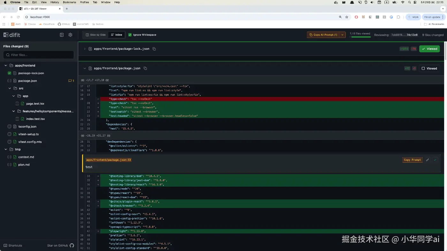Reload the page in Chrome
This screenshot has height=251, width=447.
click(x=18, y=17)
